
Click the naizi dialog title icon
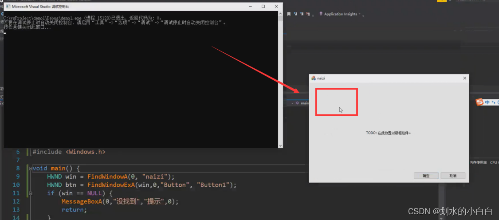pos(314,78)
